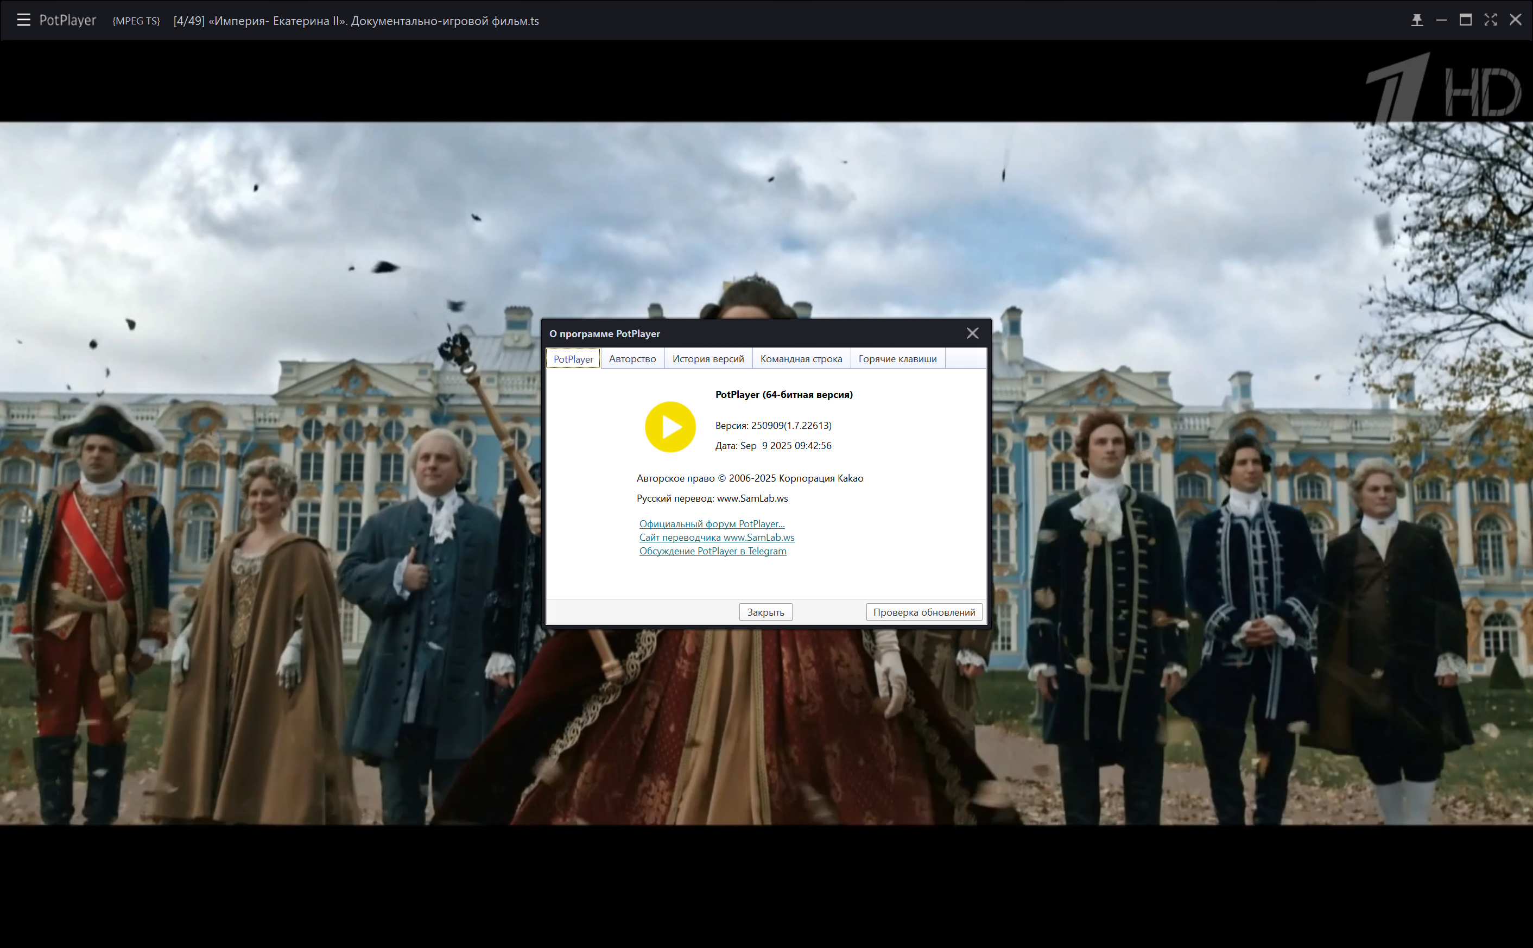The image size is (1533, 948).
Task: Toggle fullscreen mode with the expand arrows icon
Action: tap(1490, 20)
